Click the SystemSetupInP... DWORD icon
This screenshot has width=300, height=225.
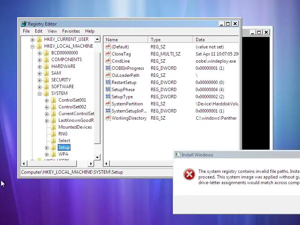(x=108, y=111)
